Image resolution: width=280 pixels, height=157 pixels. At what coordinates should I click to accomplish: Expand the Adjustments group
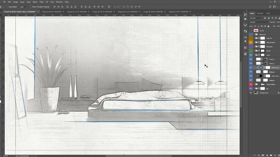pos(254,42)
